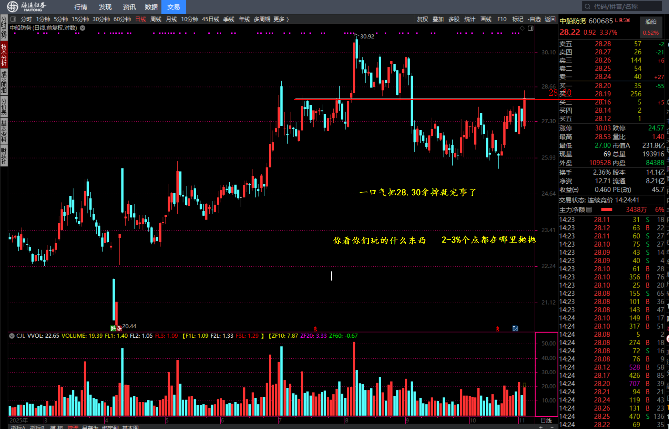Click the 跌涨 limit marker icon
The height and width of the screenshot is (429, 669).
tap(116, 328)
